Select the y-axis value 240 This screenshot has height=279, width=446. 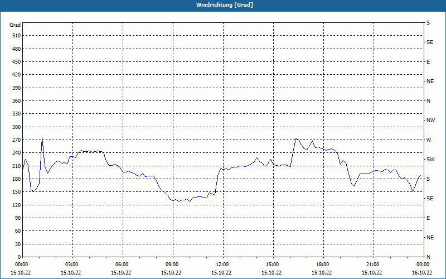click(17, 152)
